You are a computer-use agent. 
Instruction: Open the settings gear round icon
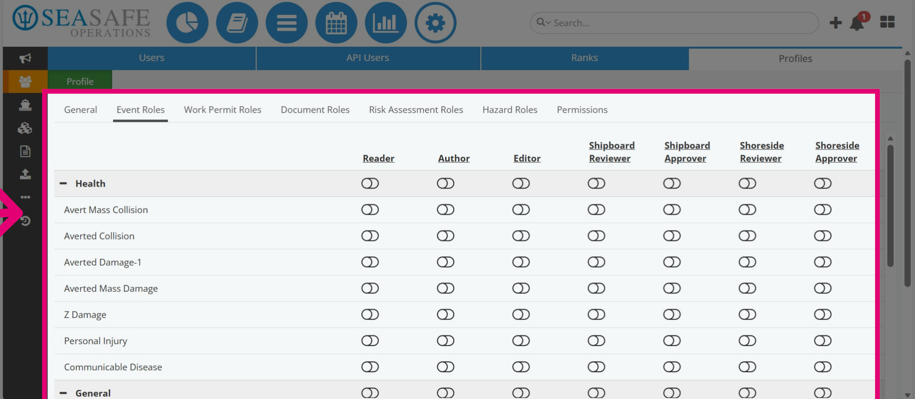pos(435,22)
